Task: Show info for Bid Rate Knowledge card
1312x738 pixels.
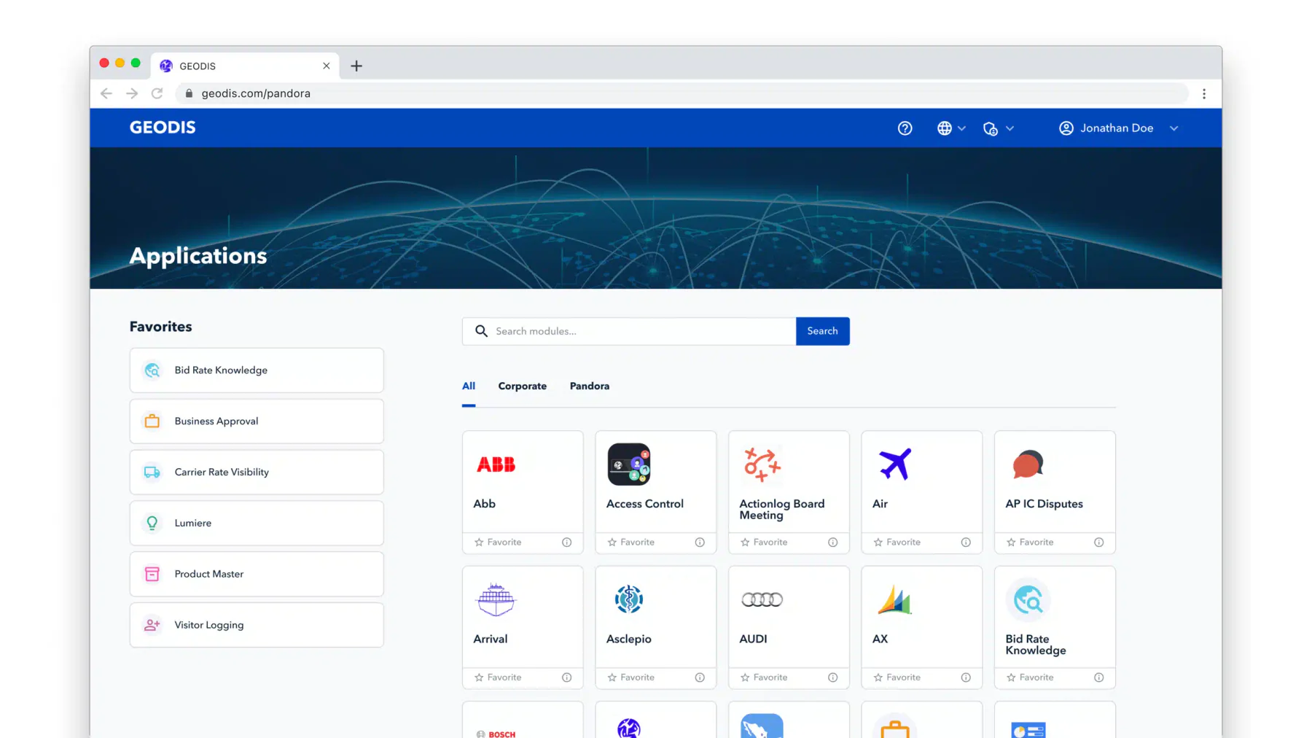Action: pos(1098,677)
